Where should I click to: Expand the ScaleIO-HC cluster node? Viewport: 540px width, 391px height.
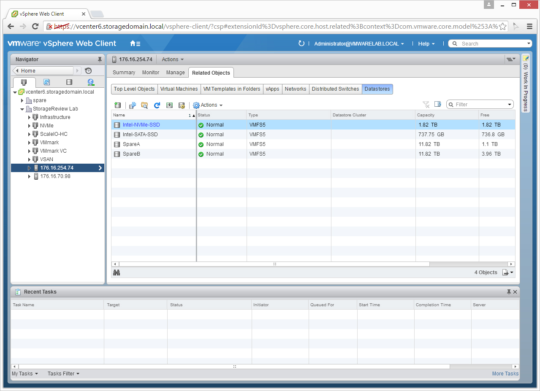click(x=29, y=134)
